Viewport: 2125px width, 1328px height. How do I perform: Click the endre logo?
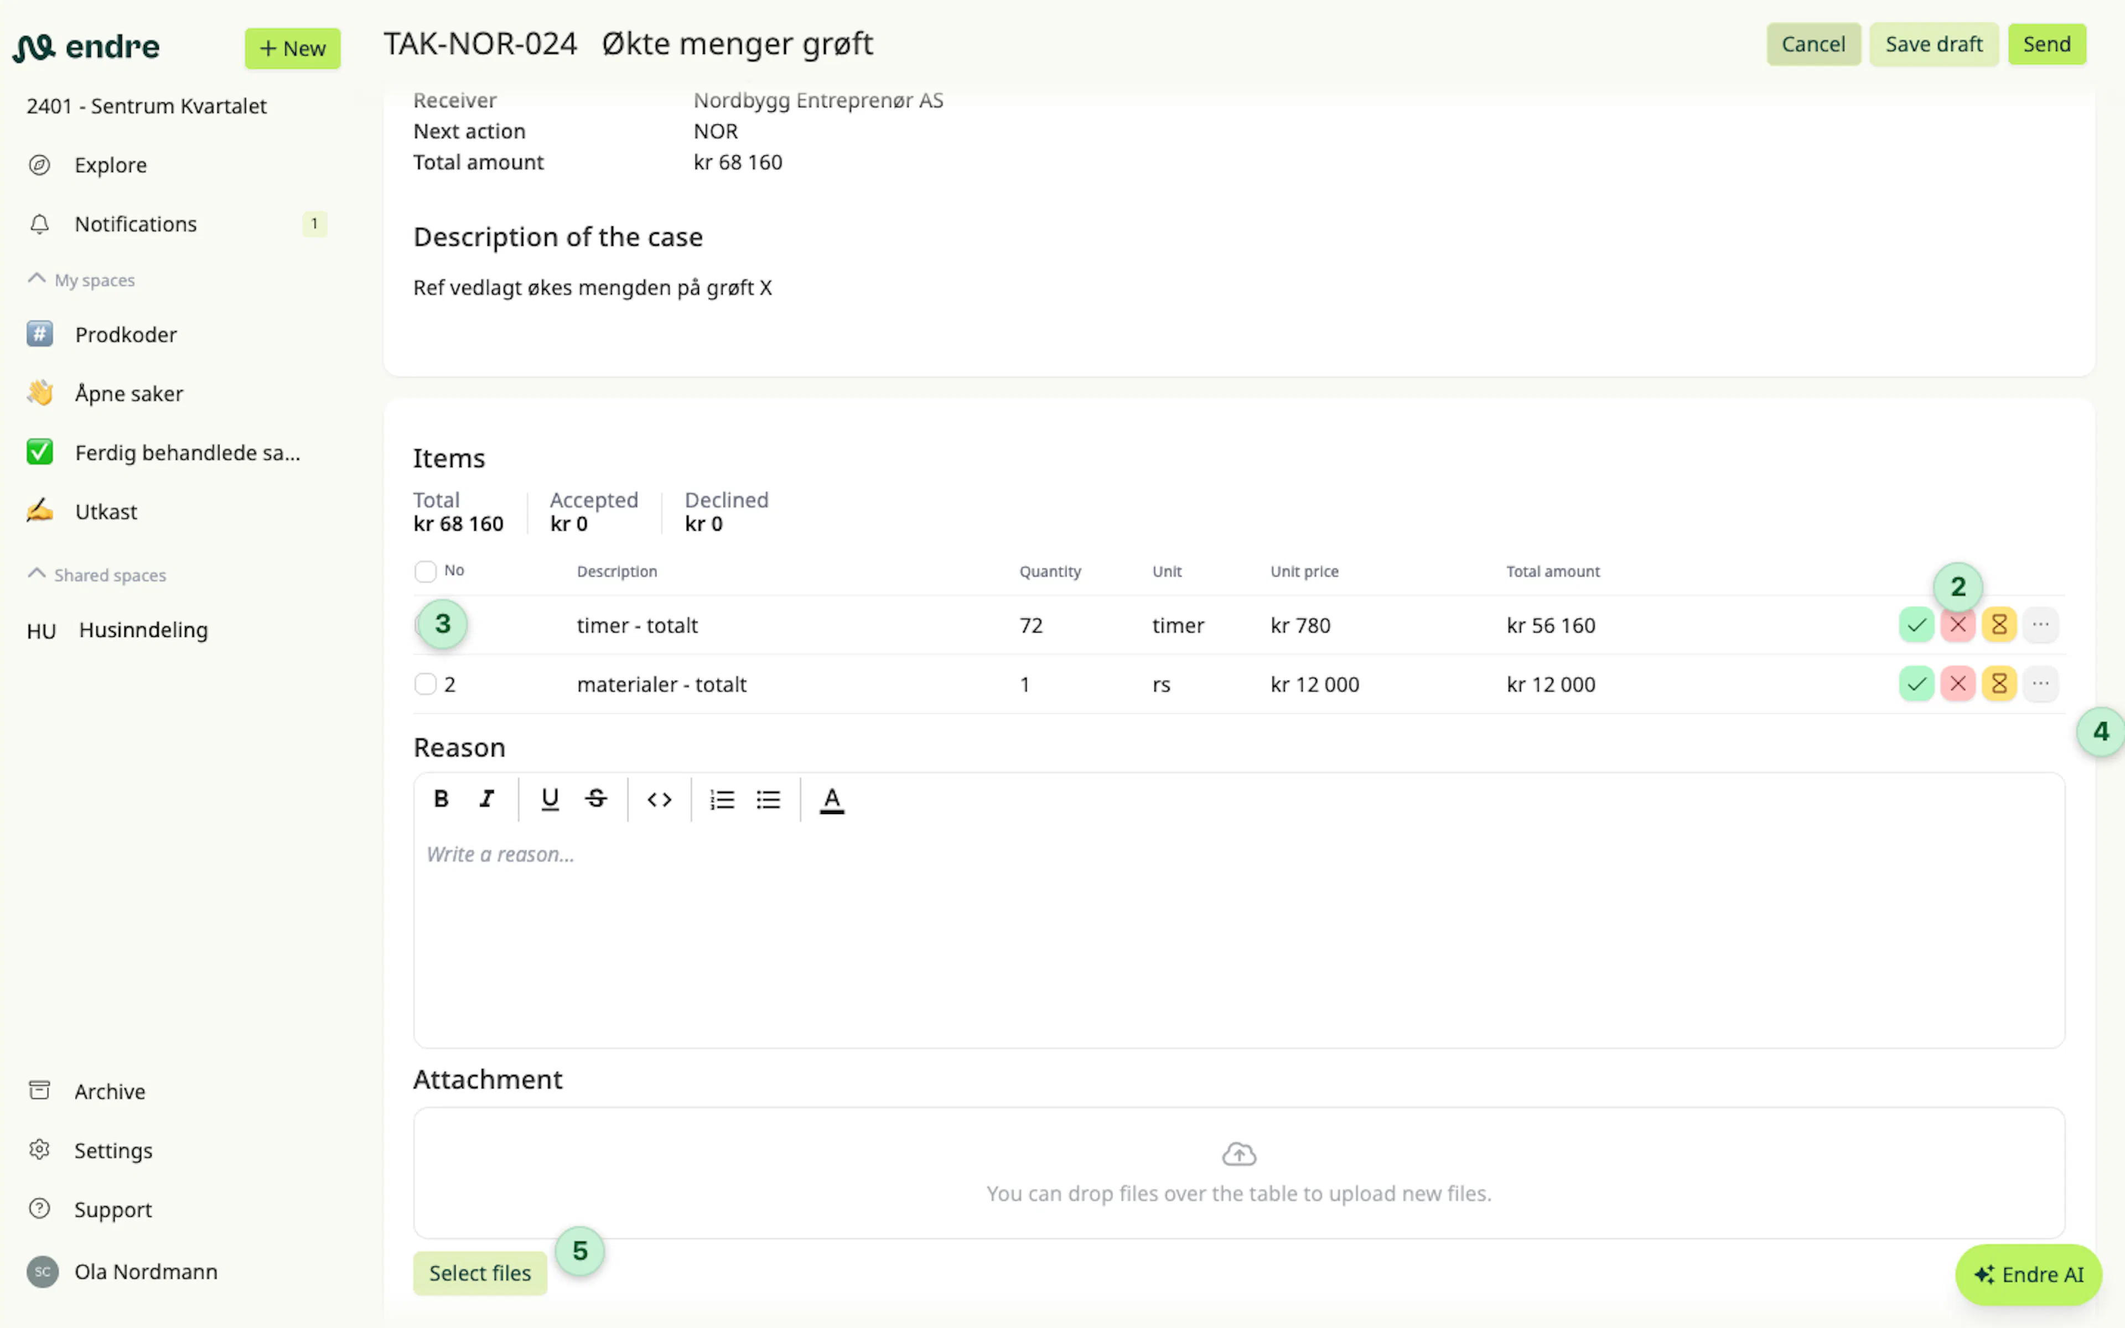pyautogui.click(x=86, y=46)
